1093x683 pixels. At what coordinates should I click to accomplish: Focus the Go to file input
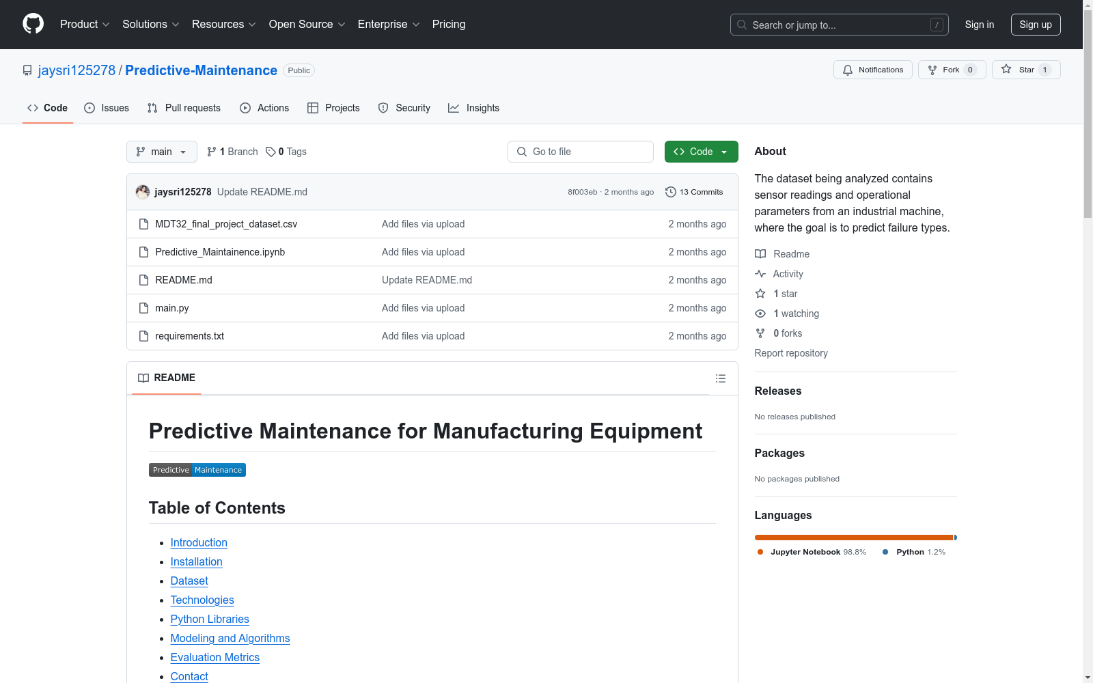[x=581, y=152]
